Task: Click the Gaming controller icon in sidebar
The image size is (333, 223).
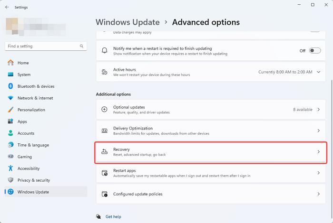Action: coord(10,157)
